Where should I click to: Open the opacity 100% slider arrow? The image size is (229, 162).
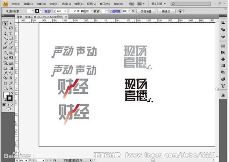coord(130,11)
